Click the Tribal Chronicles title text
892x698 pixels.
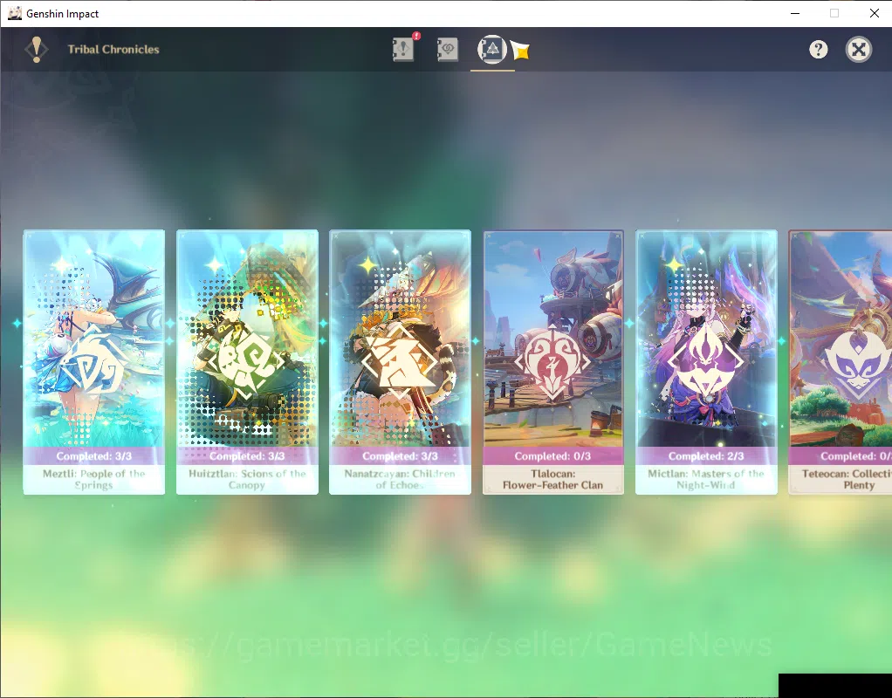[x=113, y=50]
